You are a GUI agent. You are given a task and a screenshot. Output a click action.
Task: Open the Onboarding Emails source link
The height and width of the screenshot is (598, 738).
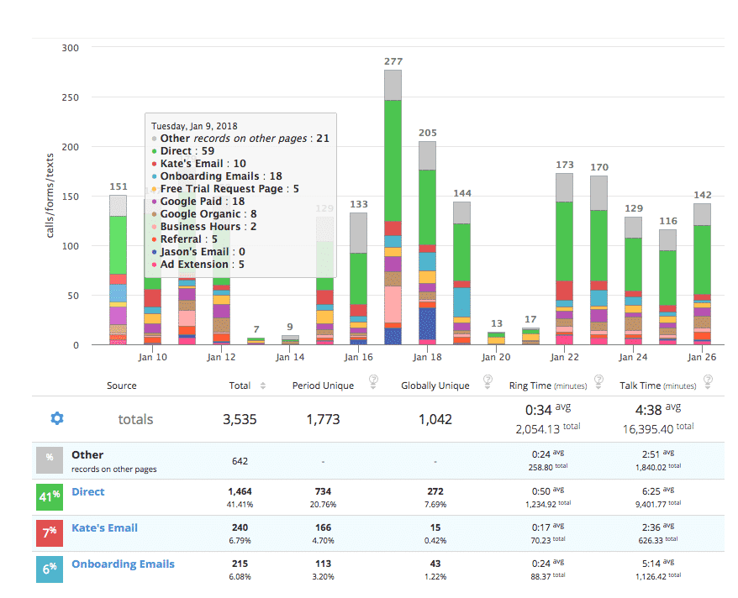tap(123, 564)
